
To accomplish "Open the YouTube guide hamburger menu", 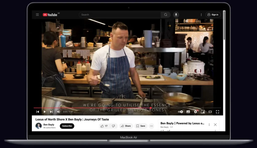I will click(37, 15).
